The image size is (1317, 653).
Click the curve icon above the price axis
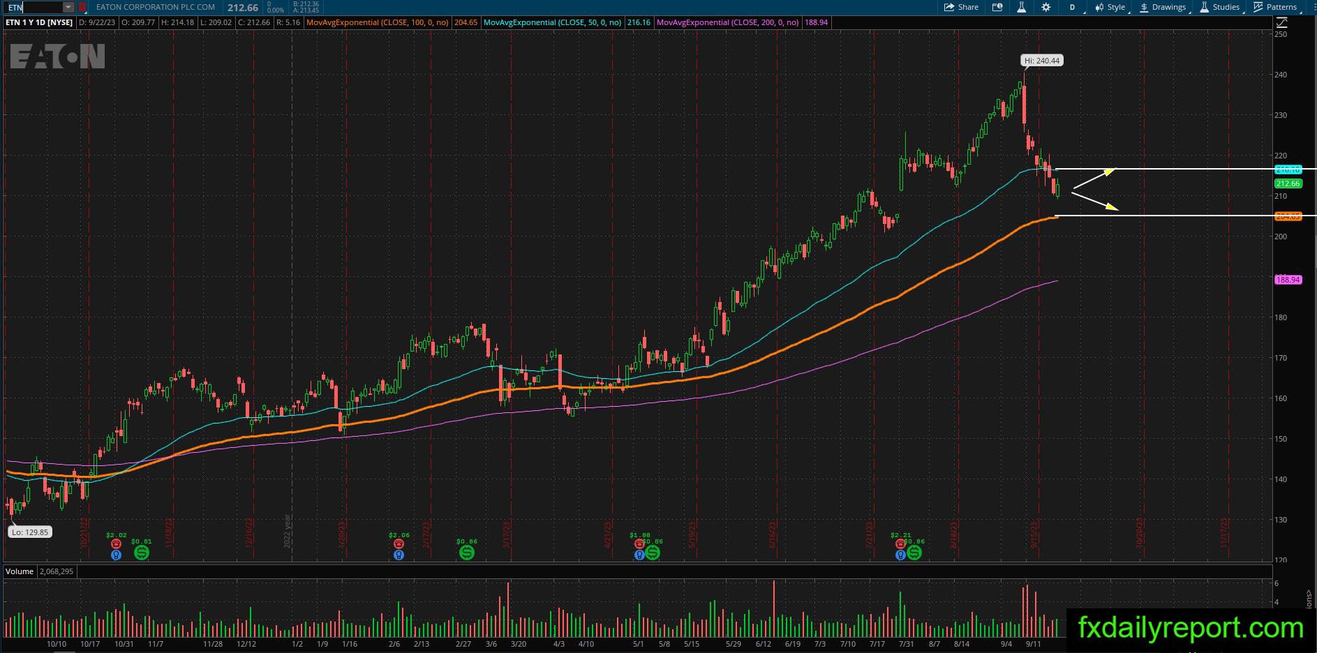pyautogui.click(x=1281, y=22)
